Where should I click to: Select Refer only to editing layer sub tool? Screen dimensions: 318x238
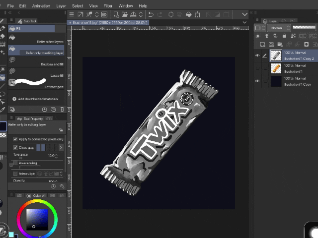36,50
